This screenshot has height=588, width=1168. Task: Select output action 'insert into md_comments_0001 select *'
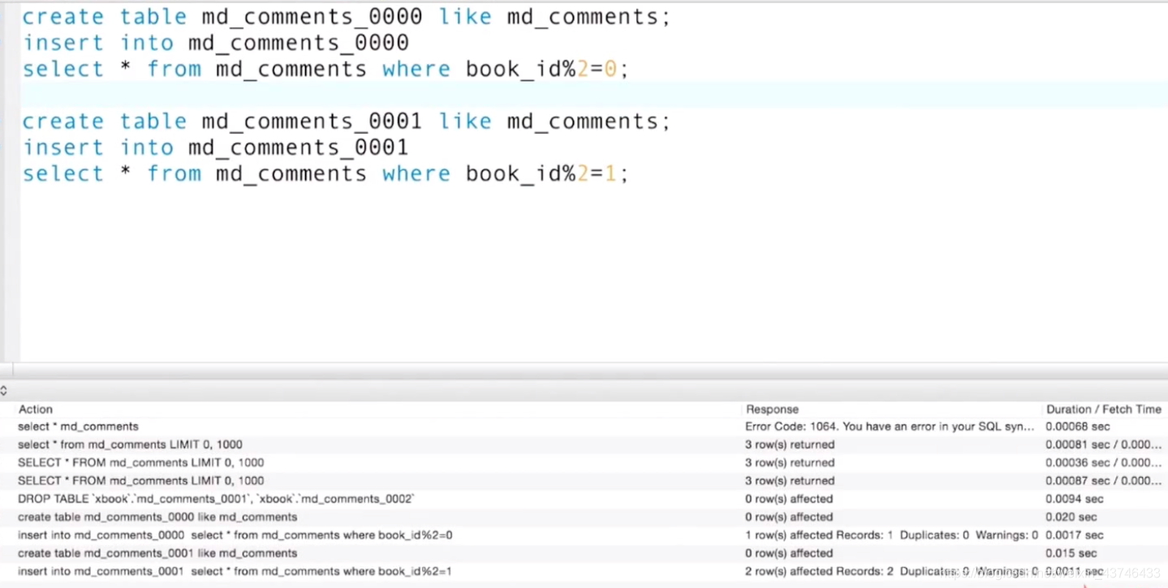(x=235, y=571)
